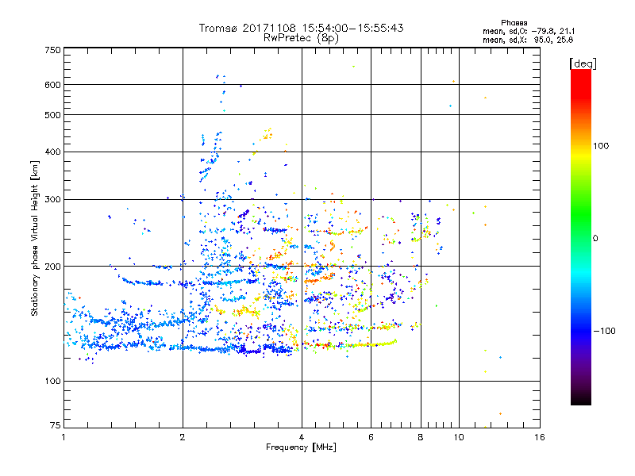Click the "600" height axis tick label
The height and width of the screenshot is (476, 635).
(52, 85)
